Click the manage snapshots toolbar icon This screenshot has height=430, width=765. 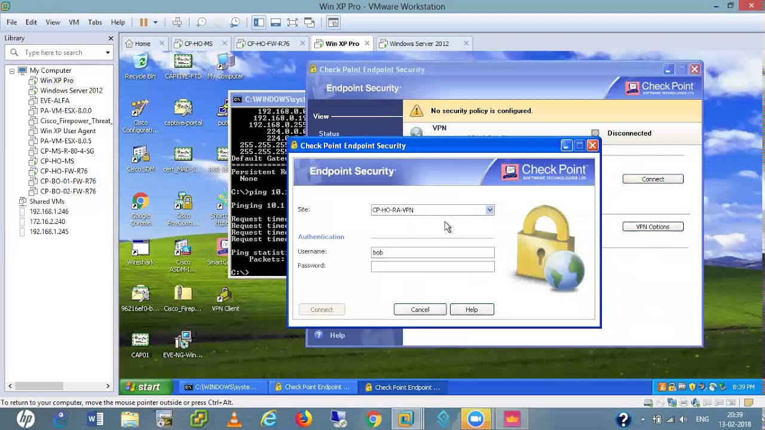(235, 23)
